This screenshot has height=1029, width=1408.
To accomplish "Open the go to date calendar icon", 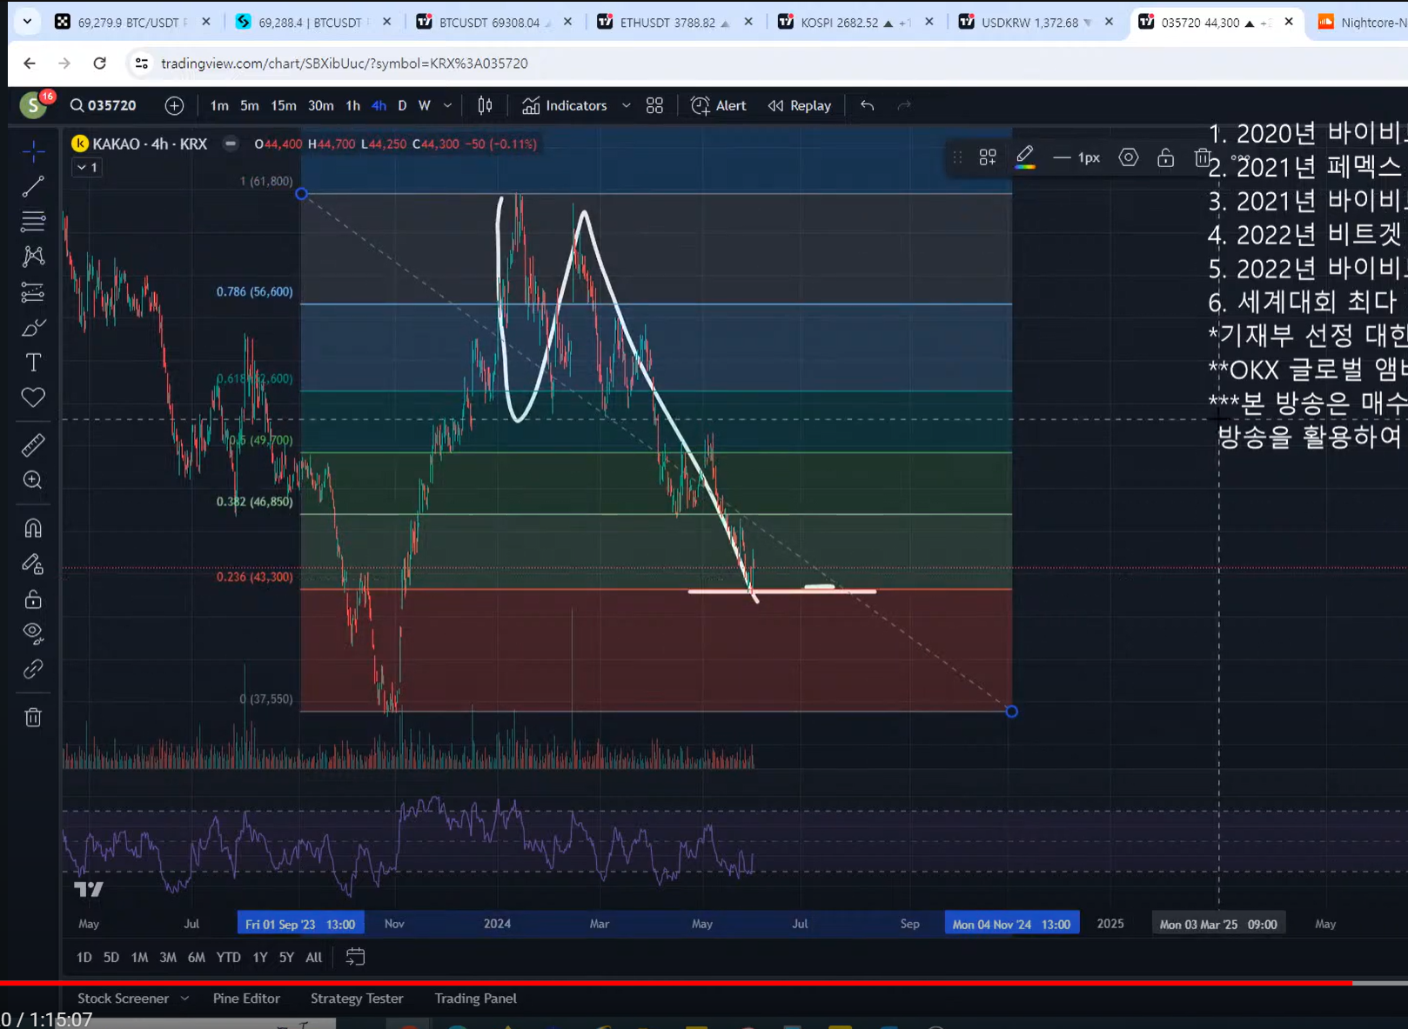I will click(x=355, y=957).
